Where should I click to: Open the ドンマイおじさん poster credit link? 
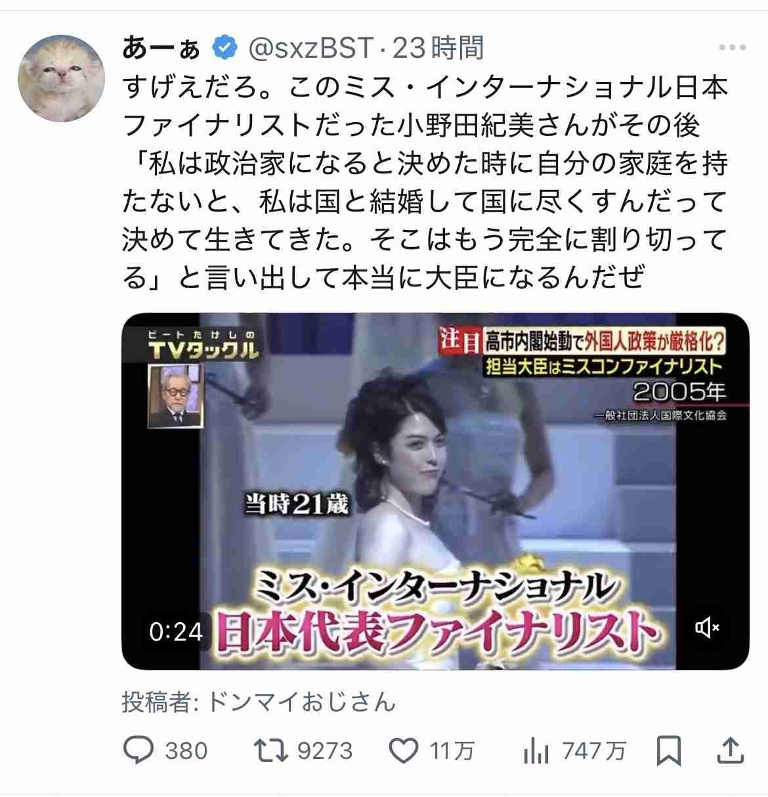click(302, 702)
